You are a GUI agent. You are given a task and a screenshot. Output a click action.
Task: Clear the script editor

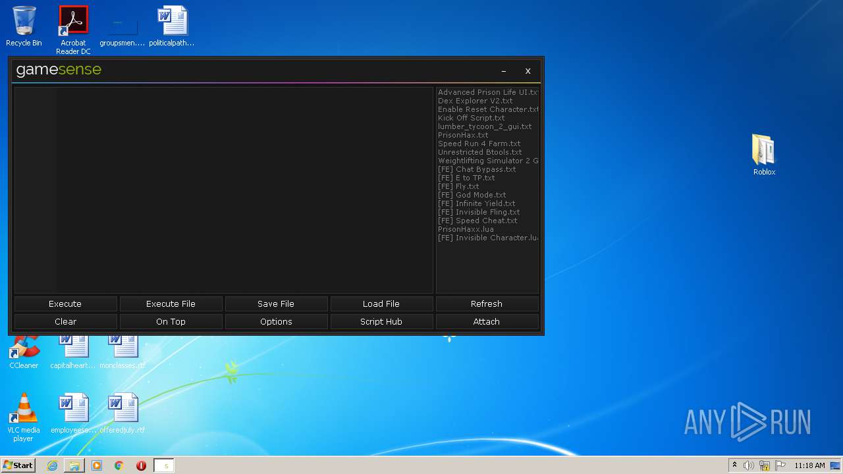65,321
